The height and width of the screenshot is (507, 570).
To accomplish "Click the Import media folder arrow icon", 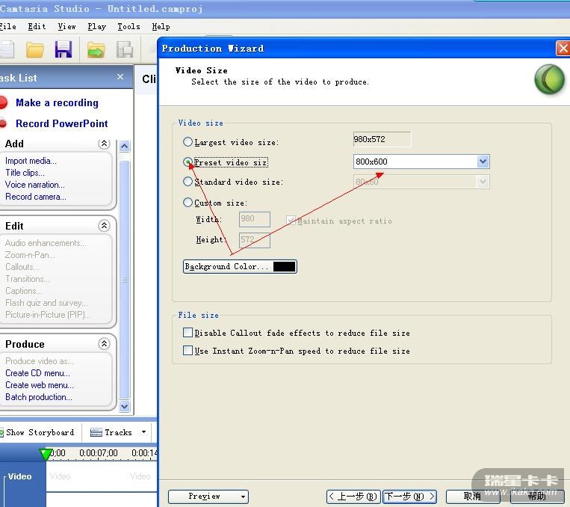I will tap(96, 50).
